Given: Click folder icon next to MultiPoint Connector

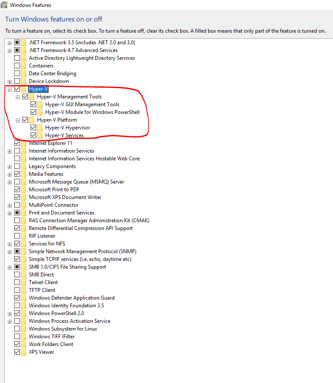Looking at the screenshot, I should (x=24, y=205).
